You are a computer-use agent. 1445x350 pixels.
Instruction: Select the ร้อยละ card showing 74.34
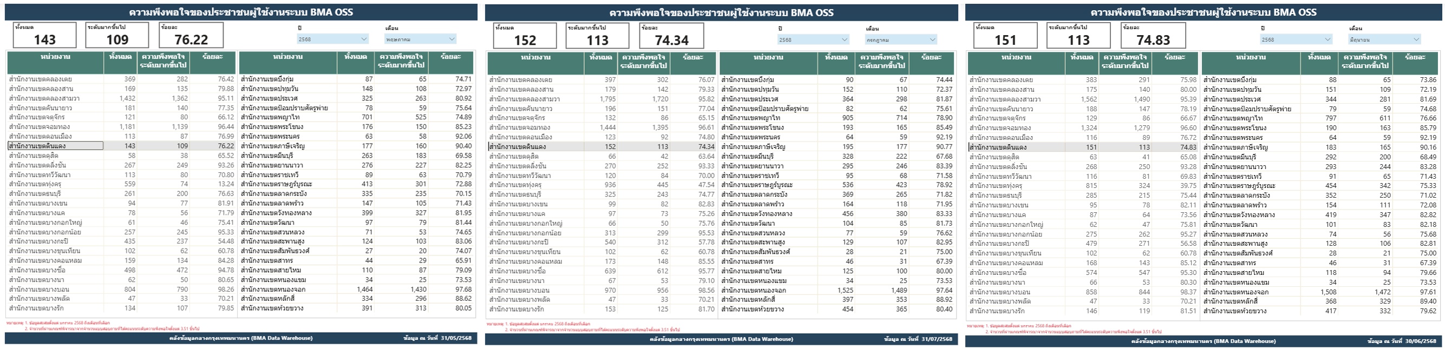pos(671,36)
